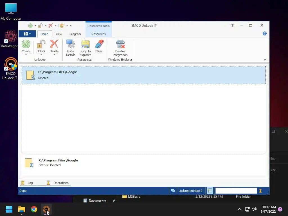Toggle the log pane icon in status bar

210,191
